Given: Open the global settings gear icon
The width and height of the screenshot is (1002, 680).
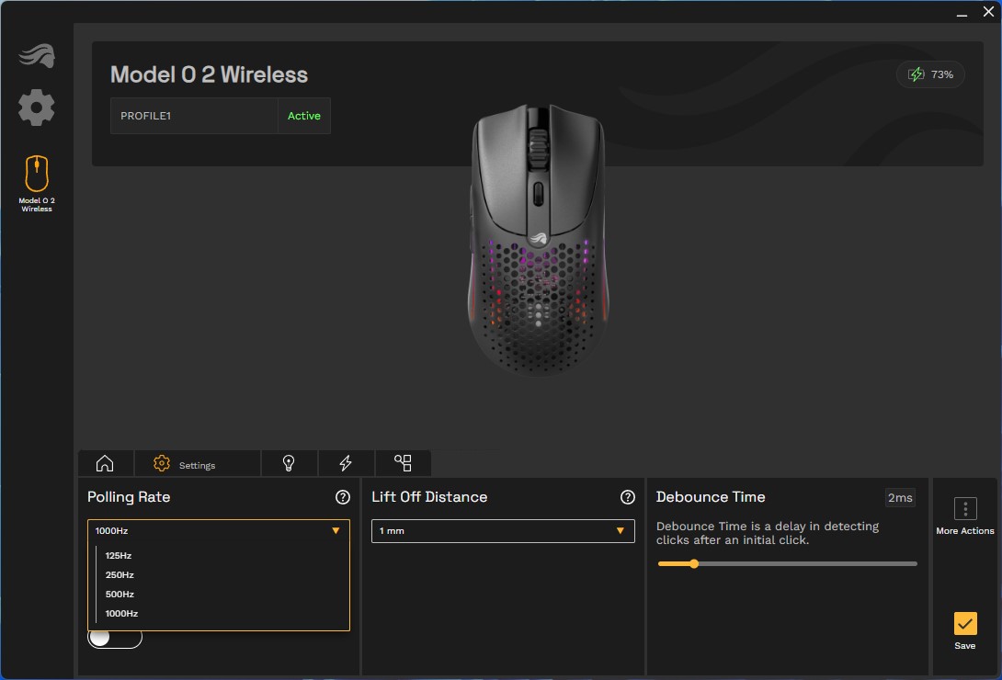Looking at the screenshot, I should tap(37, 108).
